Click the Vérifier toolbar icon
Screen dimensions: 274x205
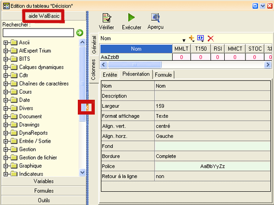coord(107,18)
